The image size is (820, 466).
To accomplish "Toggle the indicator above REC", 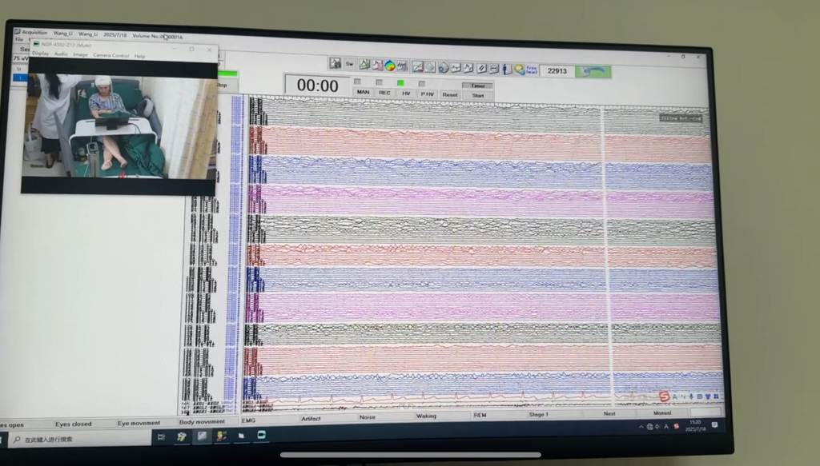I will [379, 82].
